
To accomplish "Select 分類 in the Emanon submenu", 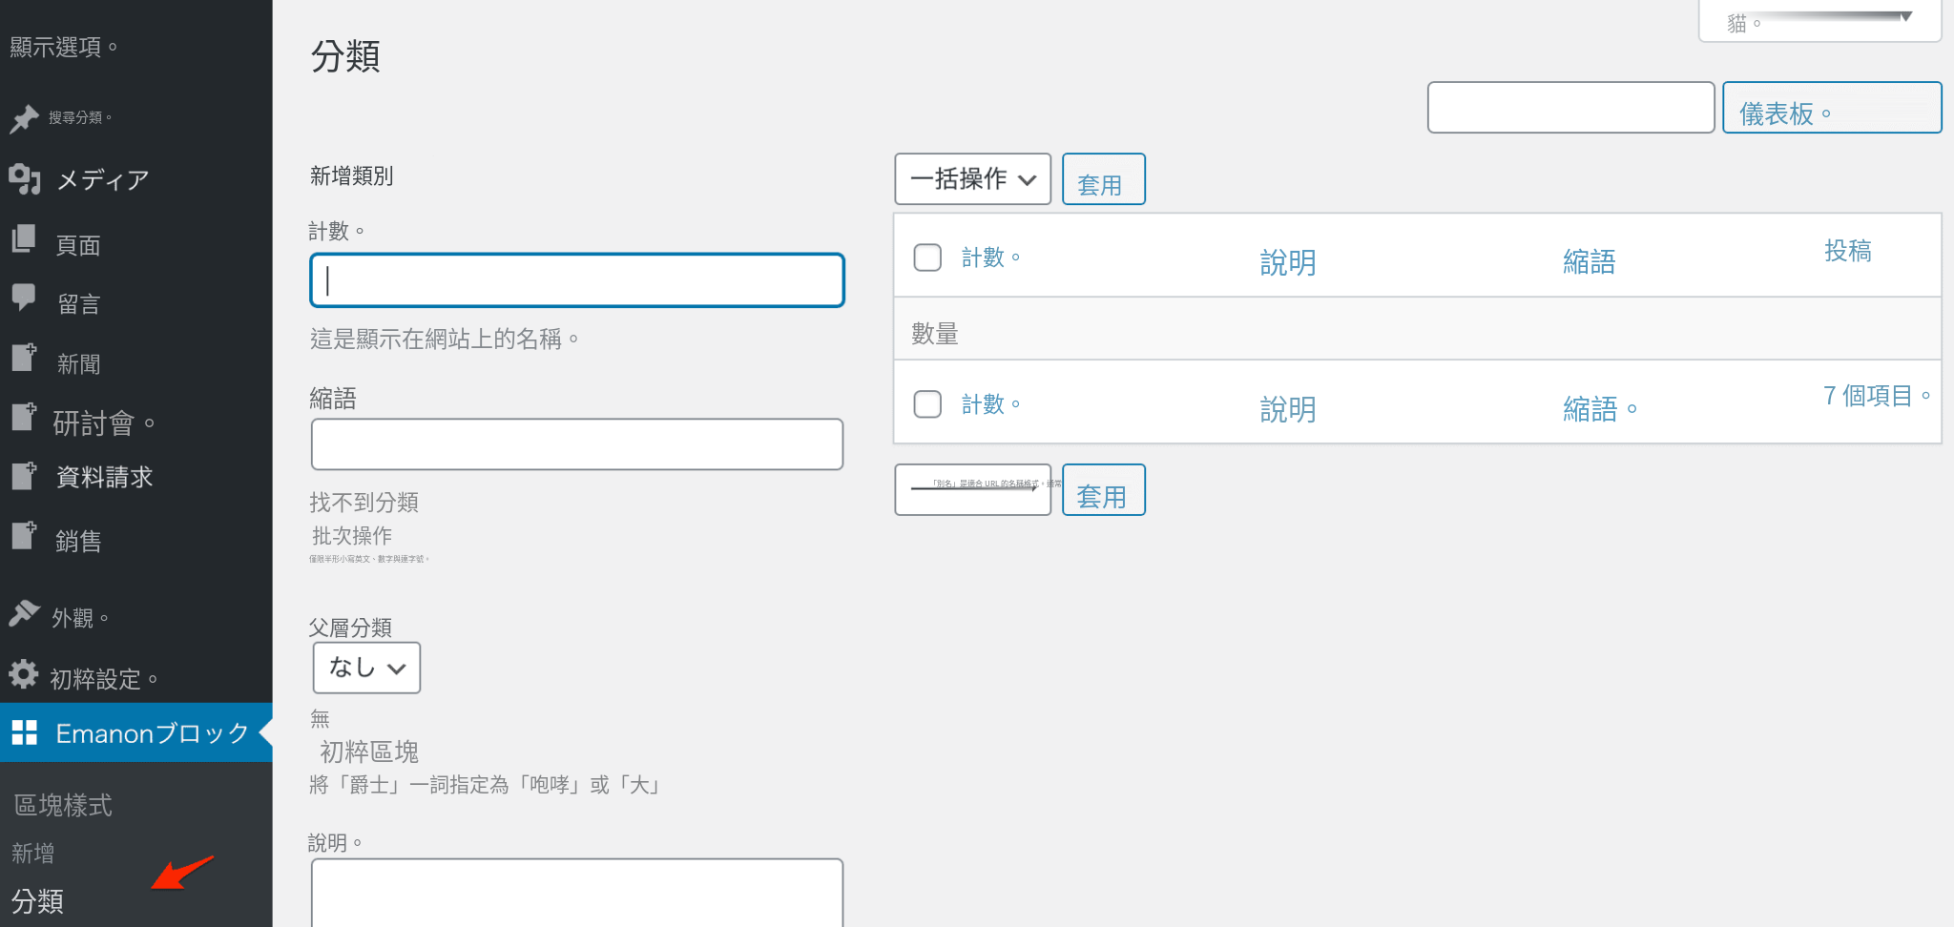I will [x=37, y=900].
